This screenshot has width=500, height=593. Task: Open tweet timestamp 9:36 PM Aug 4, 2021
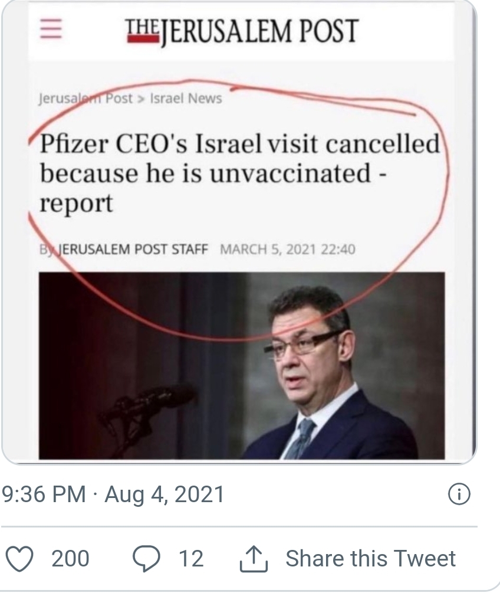pos(113,494)
